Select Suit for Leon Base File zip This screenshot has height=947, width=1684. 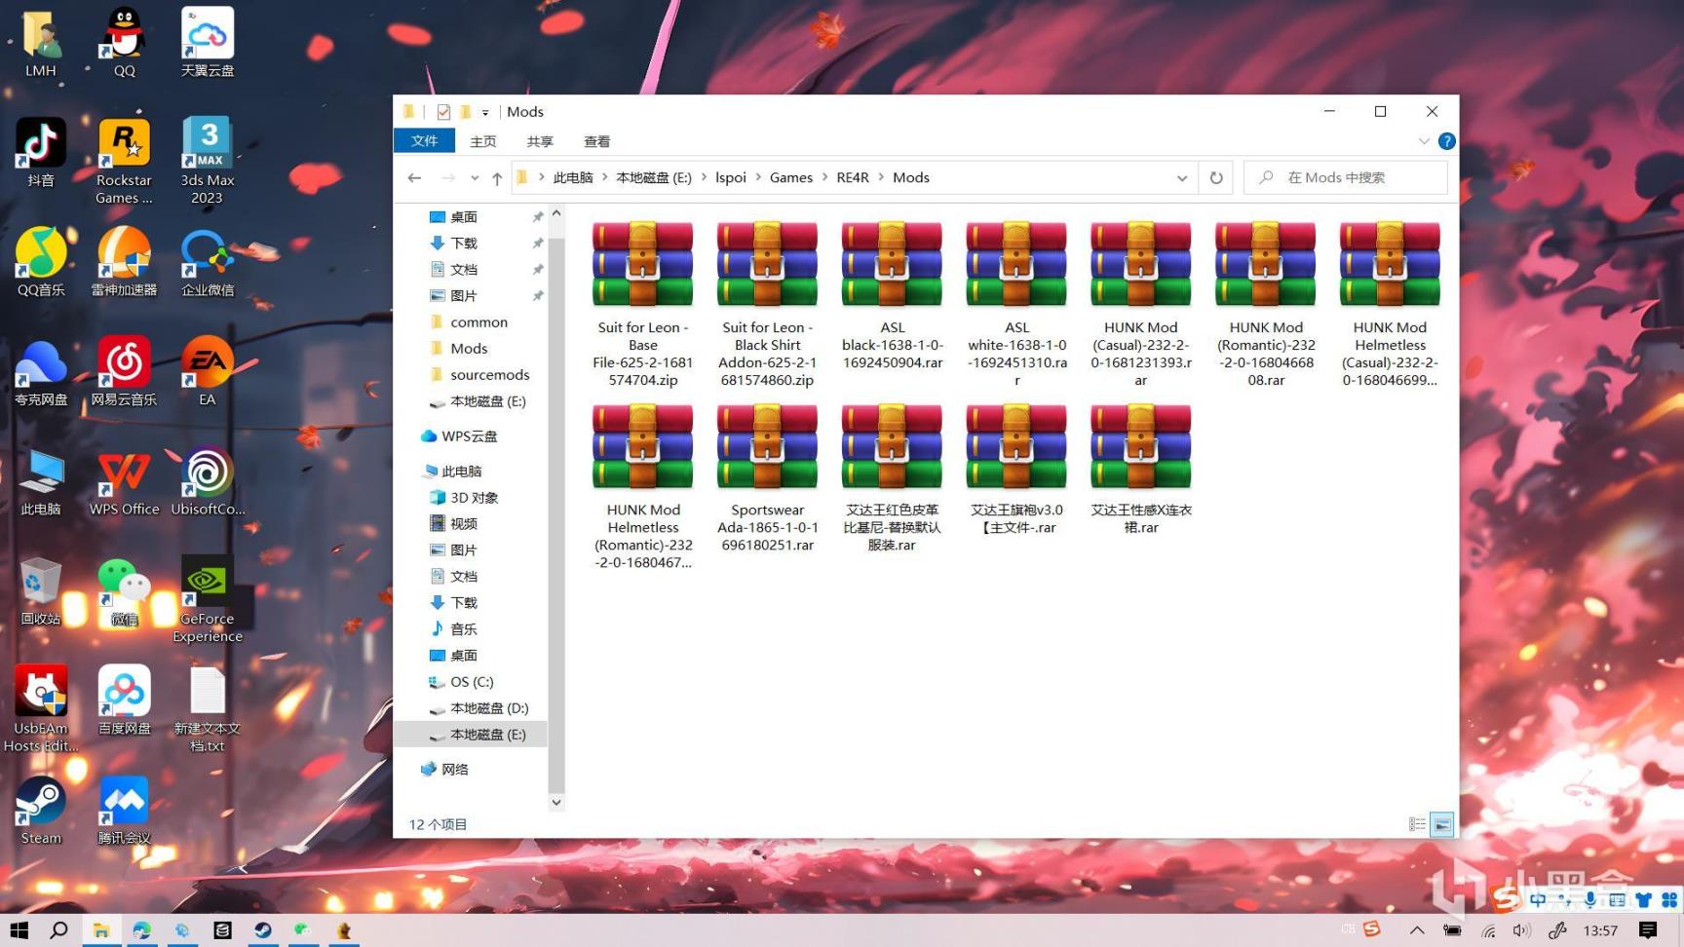pos(642,305)
